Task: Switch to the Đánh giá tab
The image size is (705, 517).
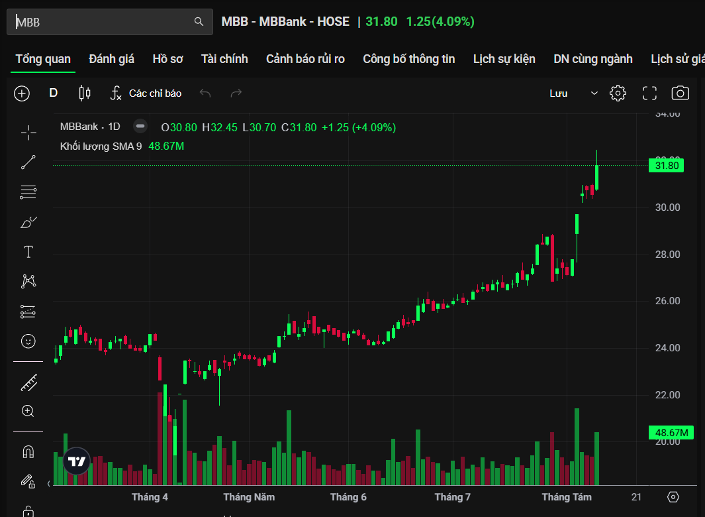Action: coord(111,59)
